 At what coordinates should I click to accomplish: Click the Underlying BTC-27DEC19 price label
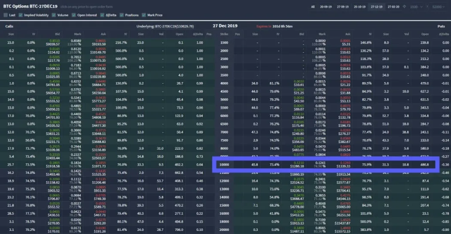pyautogui.click(x=165, y=26)
